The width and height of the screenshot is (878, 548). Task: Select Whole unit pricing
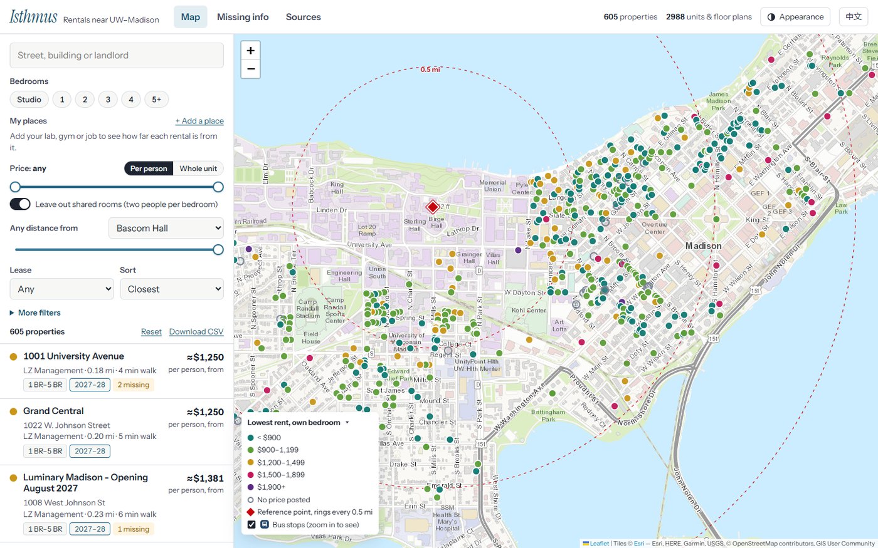[x=198, y=168]
